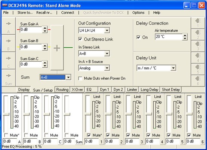Screen dimensions: 207x150
Task: Unmute output channel 2
Action: 108,135
